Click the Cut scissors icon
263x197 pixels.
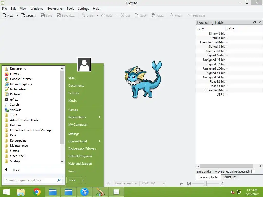[x=123, y=16]
